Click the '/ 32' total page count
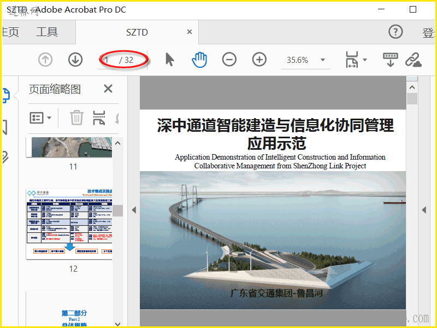This screenshot has height=328, width=437. pos(126,60)
